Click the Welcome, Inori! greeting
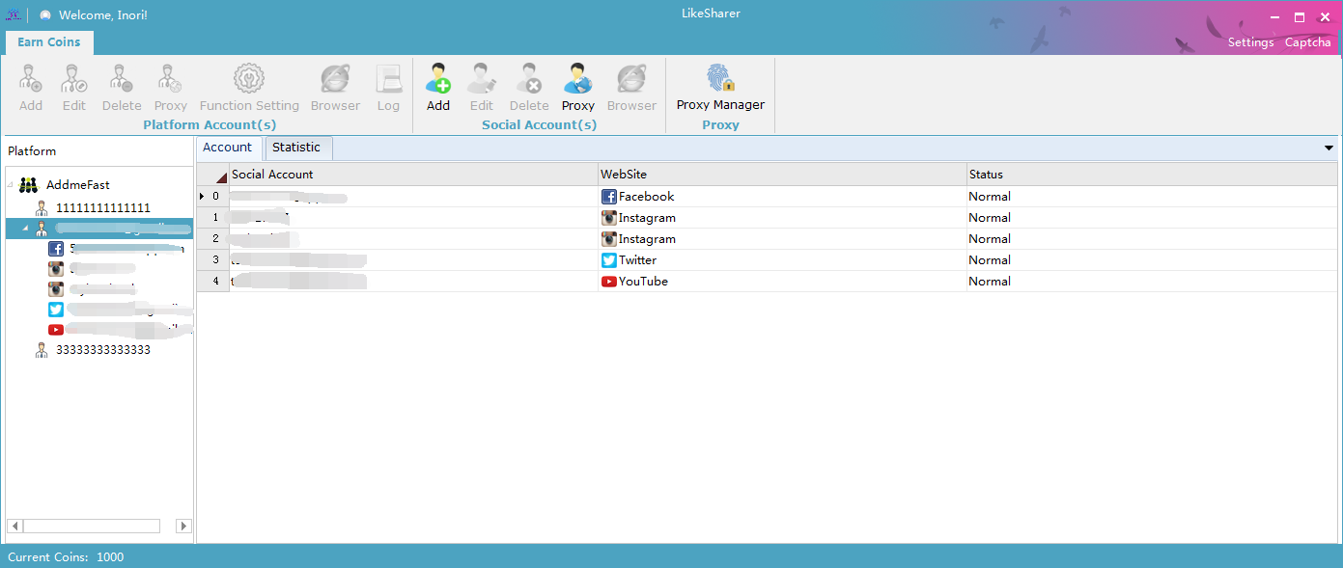 [103, 15]
